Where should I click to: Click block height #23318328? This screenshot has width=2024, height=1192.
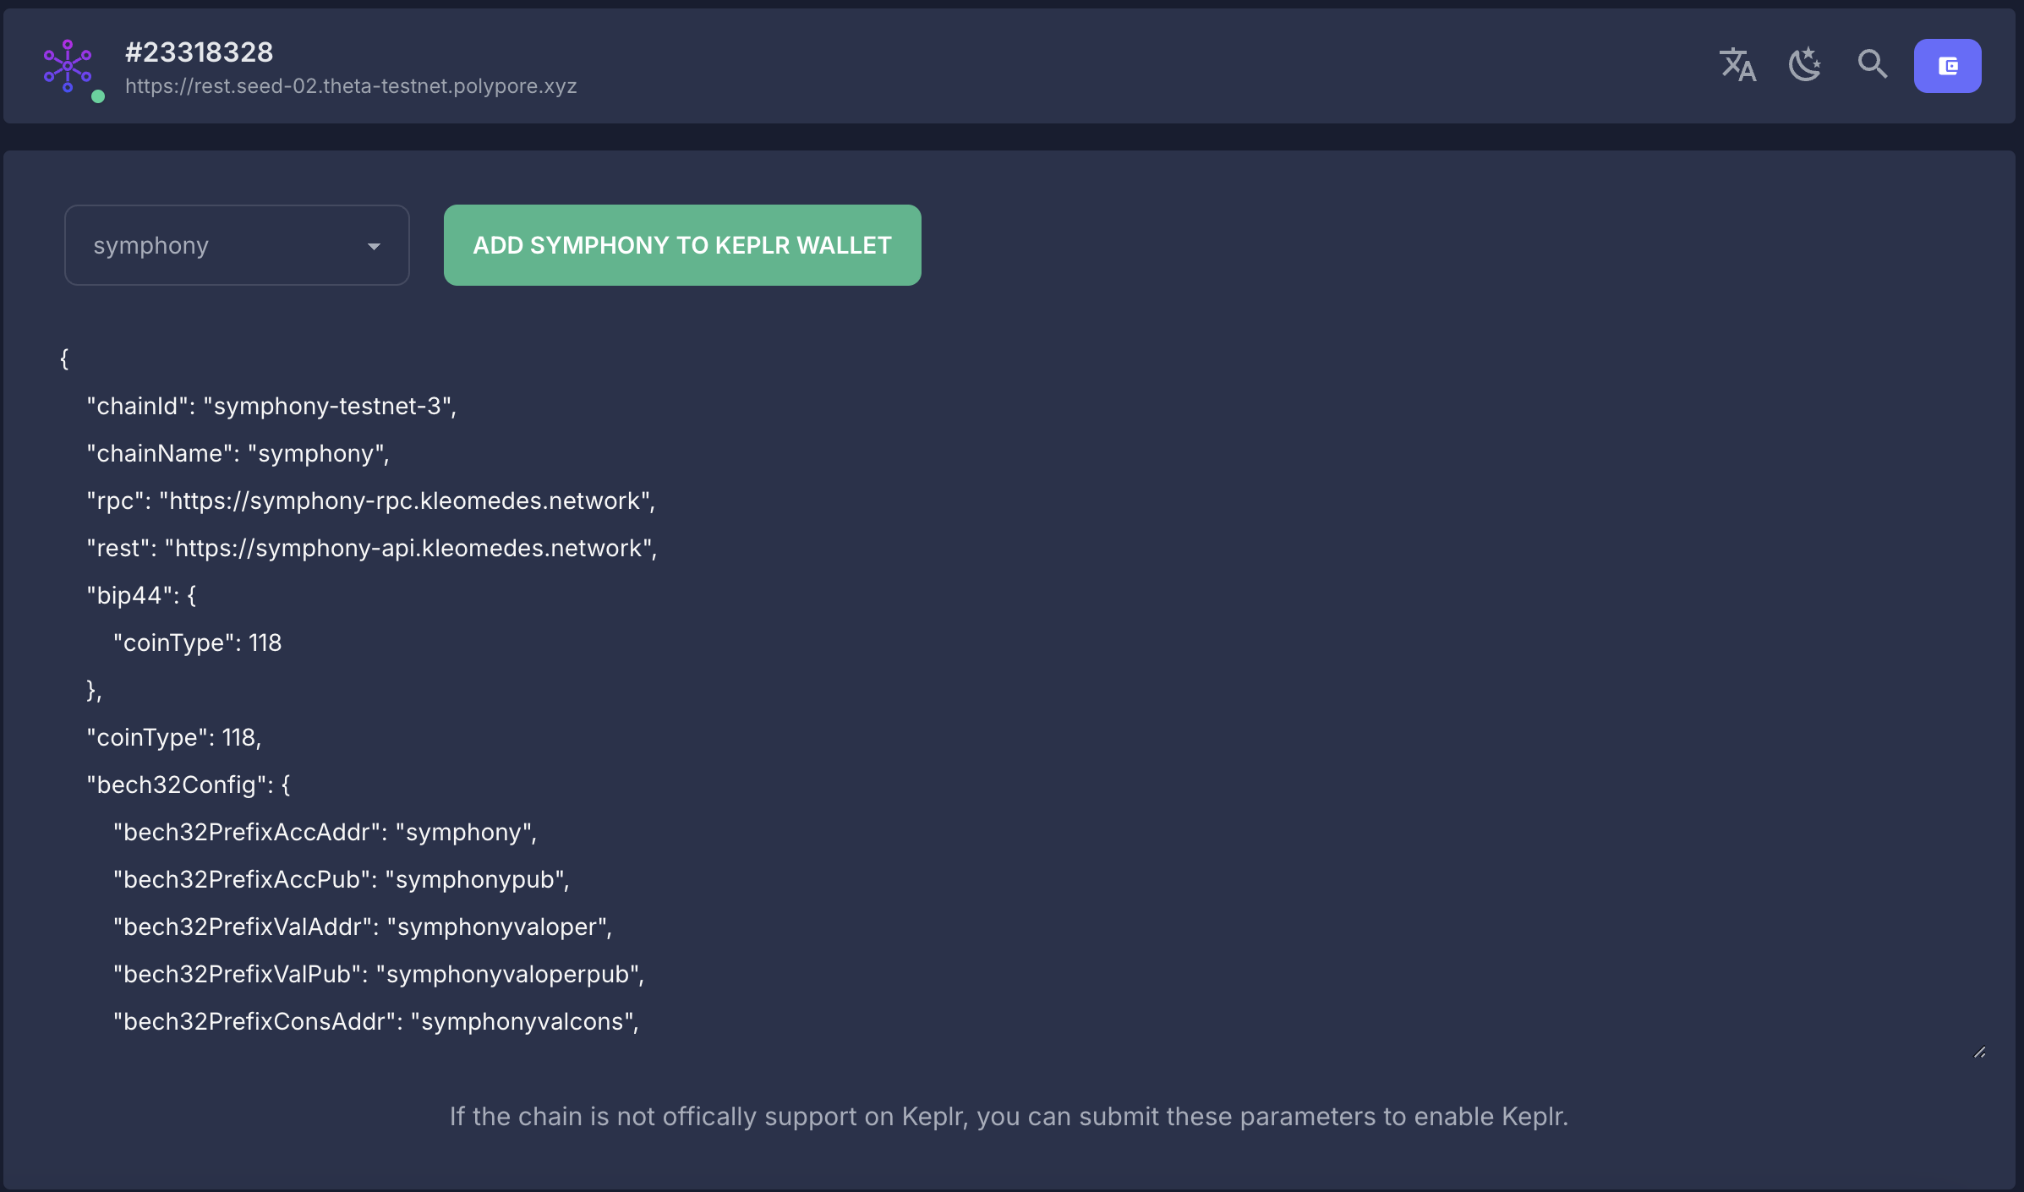199,52
